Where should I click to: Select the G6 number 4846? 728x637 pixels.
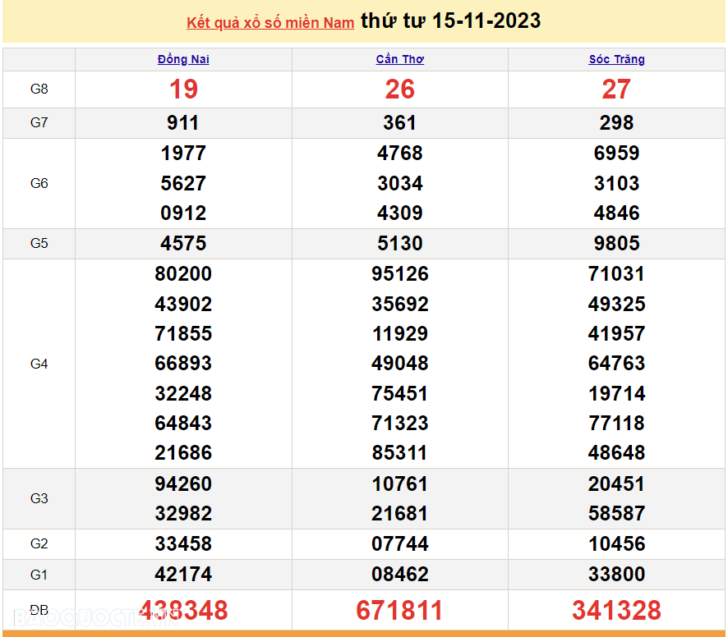(x=616, y=213)
